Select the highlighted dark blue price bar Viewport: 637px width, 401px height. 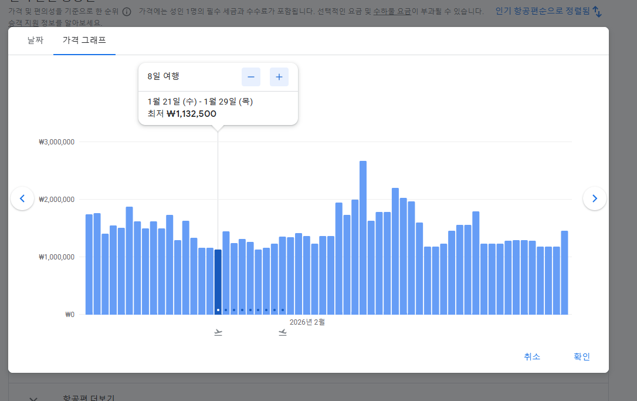pyautogui.click(x=218, y=282)
